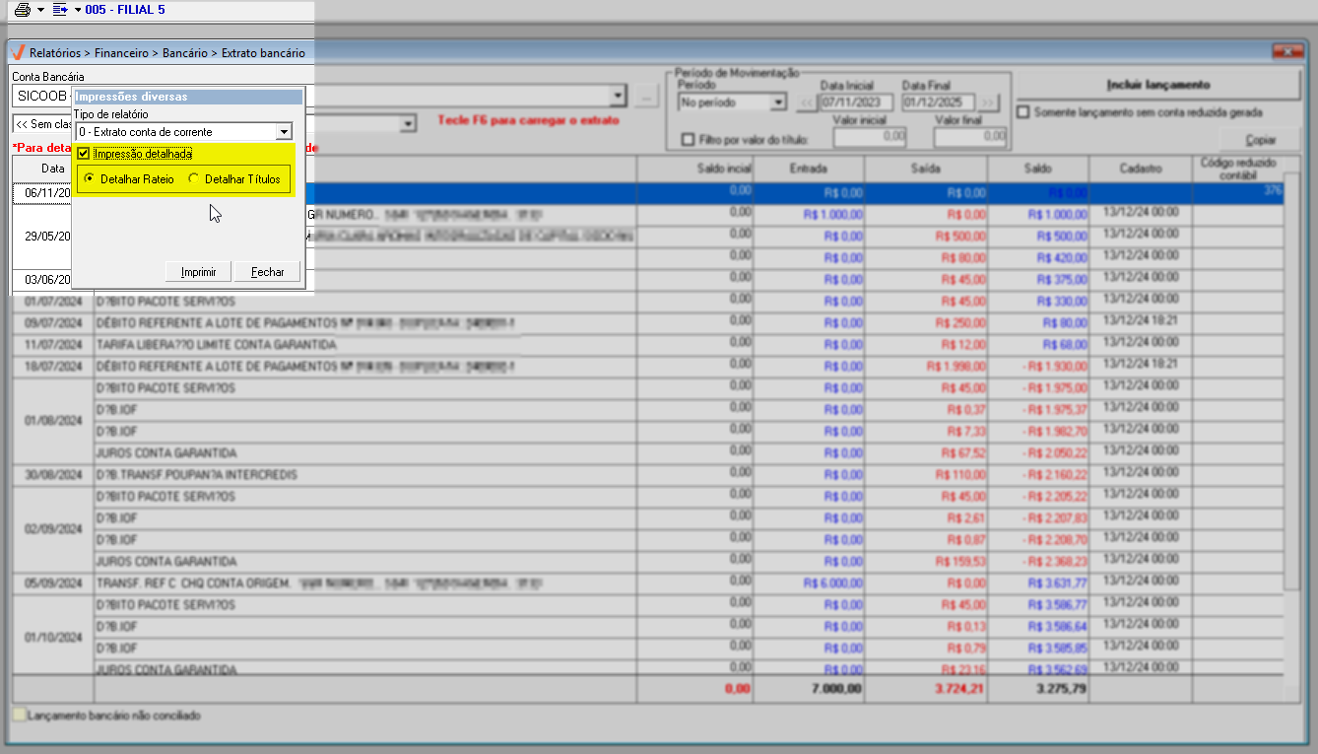Select the Detalhar Rateio radio option
Image resolution: width=1318 pixels, height=754 pixels.
click(x=90, y=179)
